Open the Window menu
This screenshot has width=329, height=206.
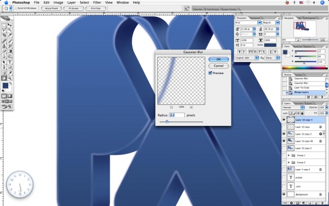click(122, 3)
